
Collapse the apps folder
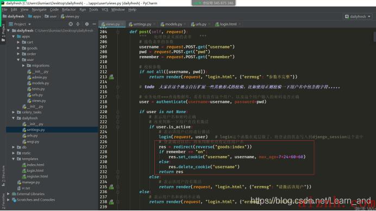click(x=14, y=36)
